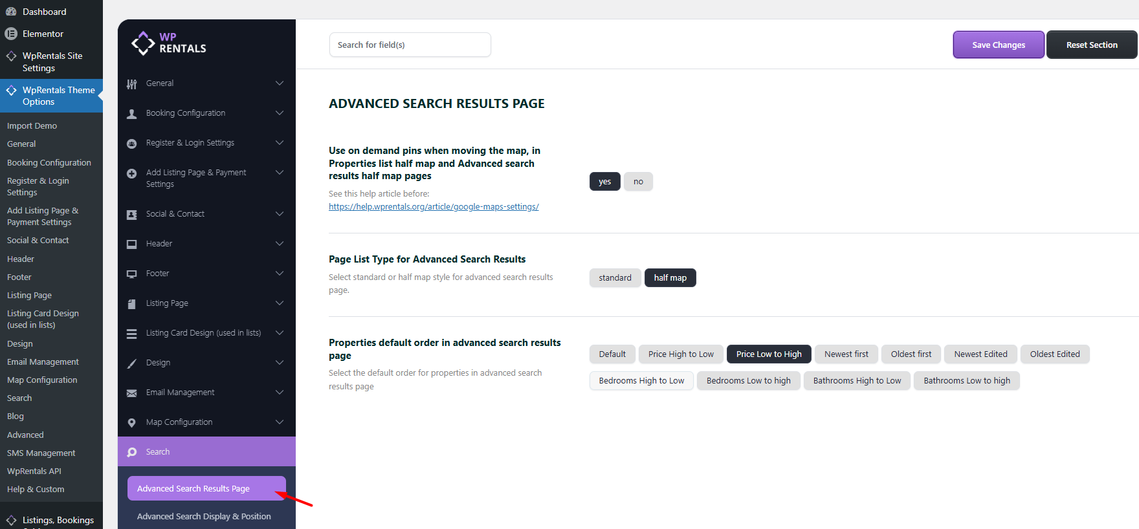The image size is (1139, 529).
Task: Click the General sliders icon in panel
Action: click(x=132, y=84)
